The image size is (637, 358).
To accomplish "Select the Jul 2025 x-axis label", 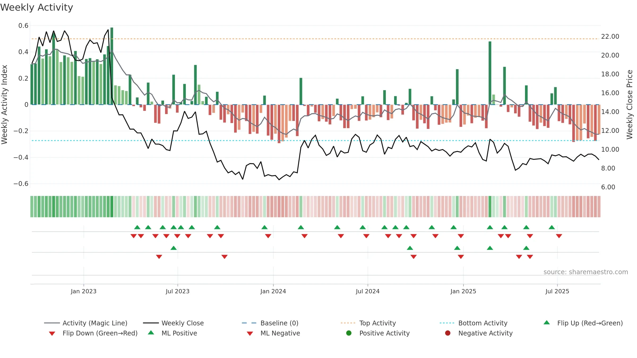I will [x=557, y=291].
